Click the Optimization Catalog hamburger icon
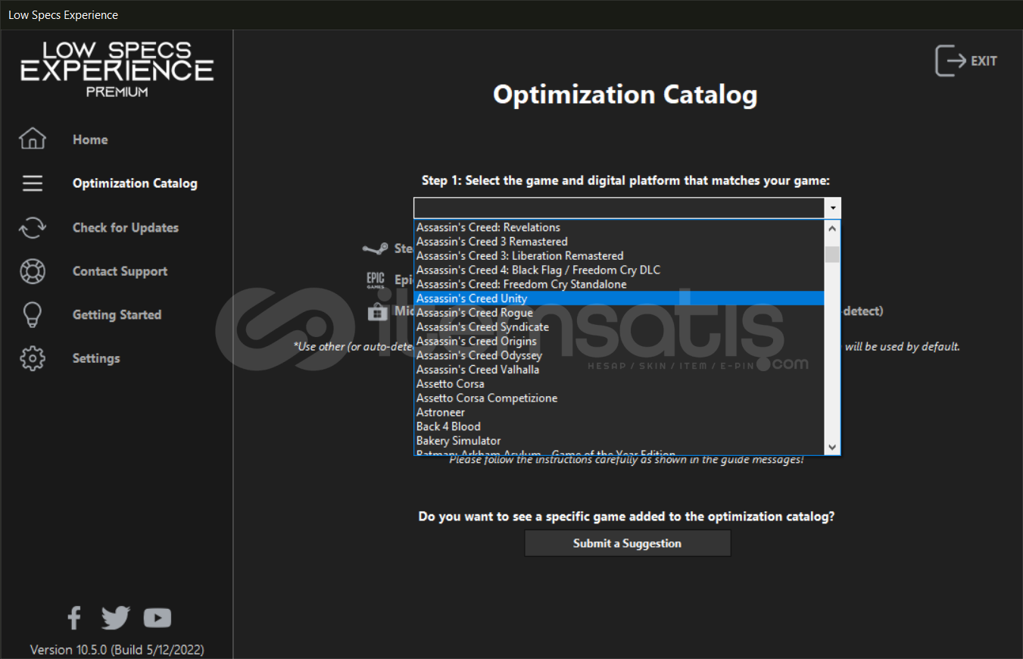Screen dimensions: 1023x659 click(33, 183)
